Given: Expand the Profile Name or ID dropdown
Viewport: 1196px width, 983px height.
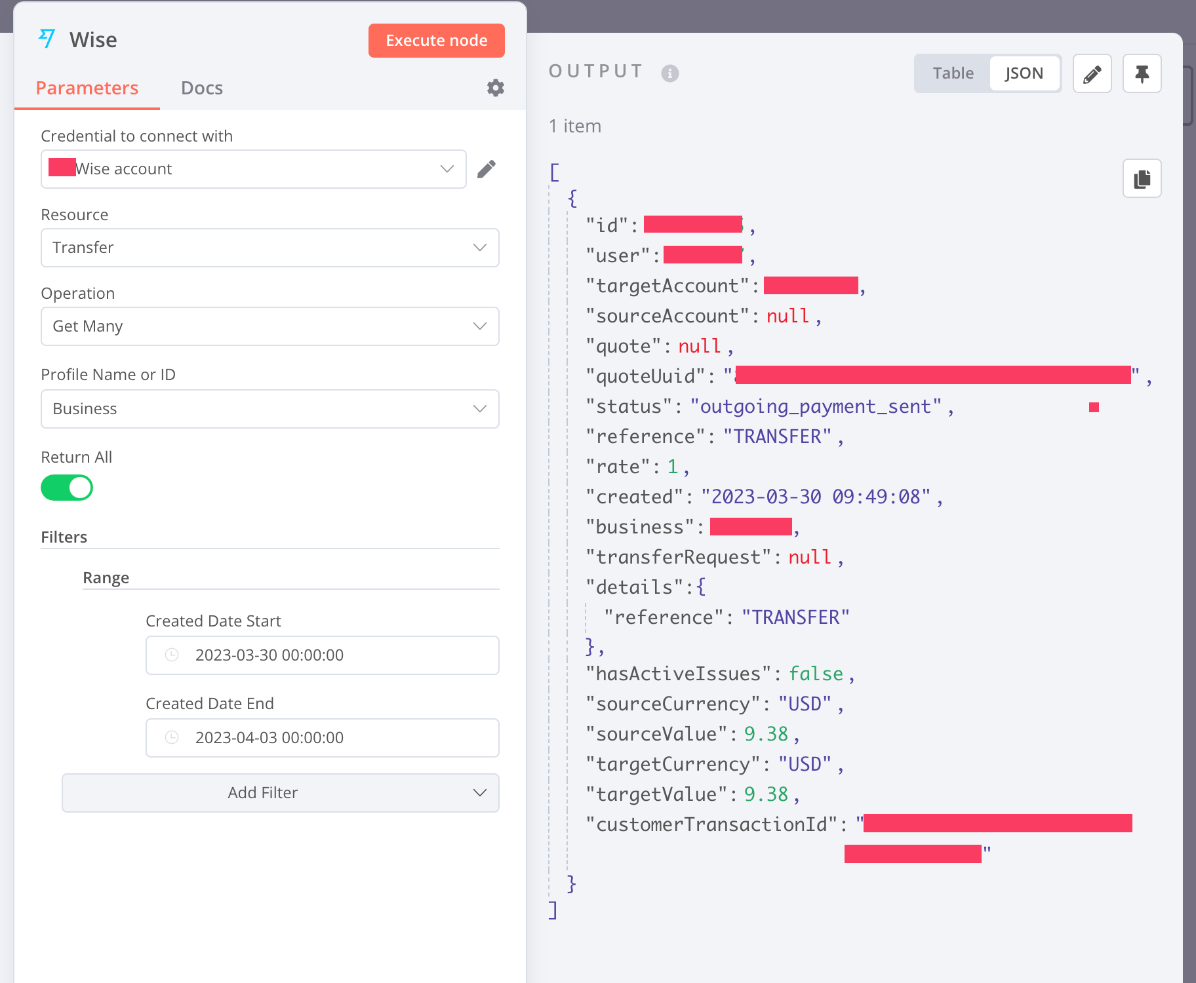Looking at the screenshot, I should (269, 409).
